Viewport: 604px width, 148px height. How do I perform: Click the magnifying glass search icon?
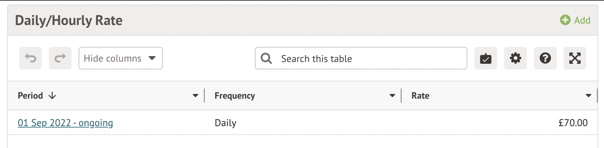[x=266, y=58]
